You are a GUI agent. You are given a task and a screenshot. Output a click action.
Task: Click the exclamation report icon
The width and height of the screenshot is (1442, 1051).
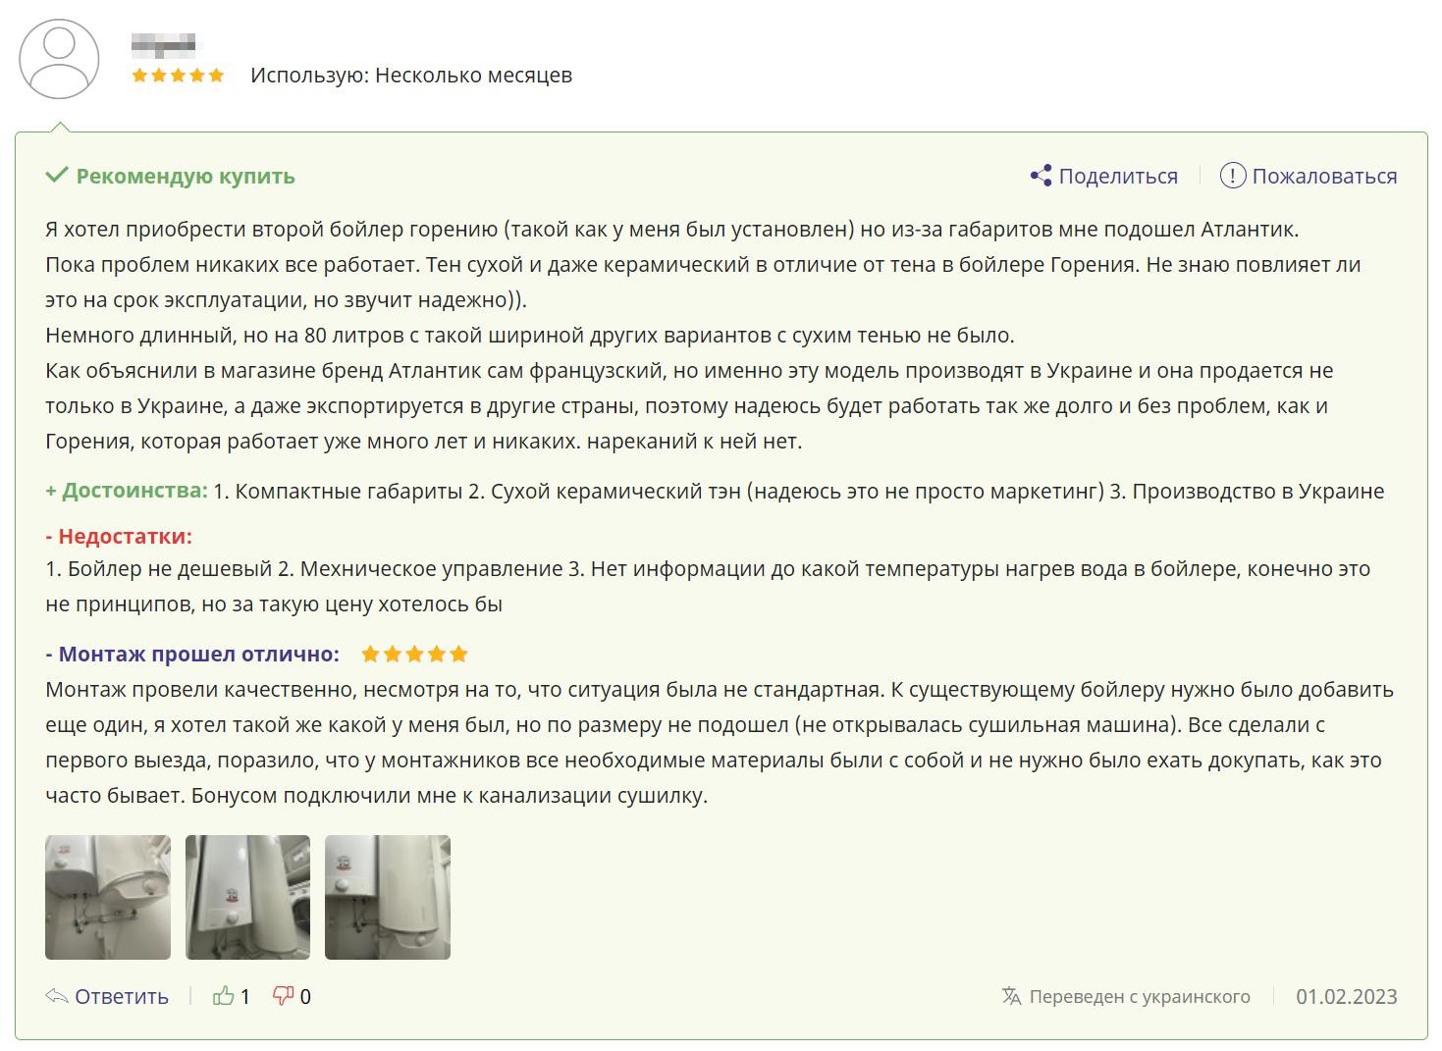pos(1232,176)
